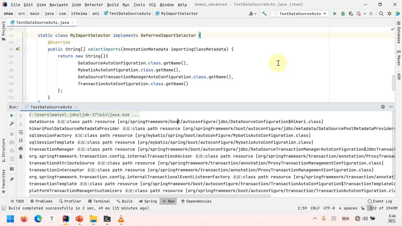Open IDE settings gear in main toolbar

tap(389, 13)
